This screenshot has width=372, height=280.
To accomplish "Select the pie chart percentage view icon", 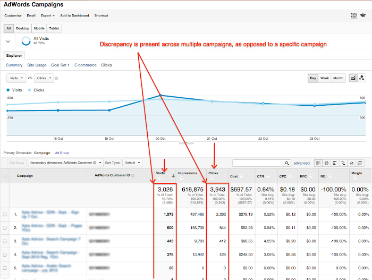I will pos(327,163).
